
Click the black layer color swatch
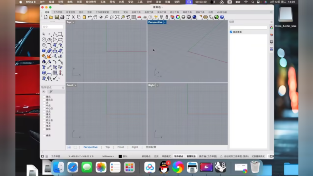[120, 156]
